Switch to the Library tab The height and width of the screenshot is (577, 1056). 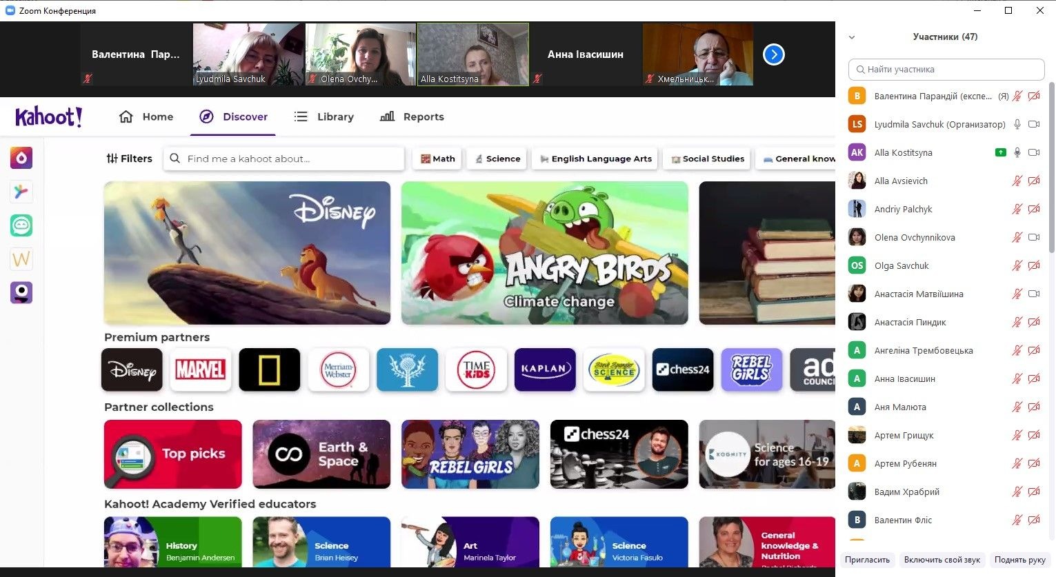point(324,117)
